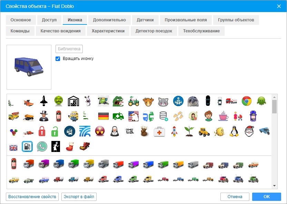Select the Pepe frog icon
The image size is (287, 204).
pos(118,101)
